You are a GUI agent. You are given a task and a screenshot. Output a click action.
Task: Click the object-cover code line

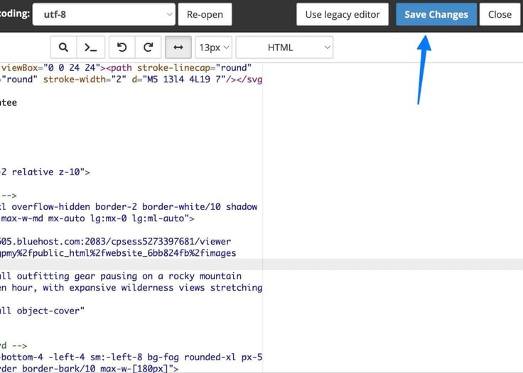point(43,311)
